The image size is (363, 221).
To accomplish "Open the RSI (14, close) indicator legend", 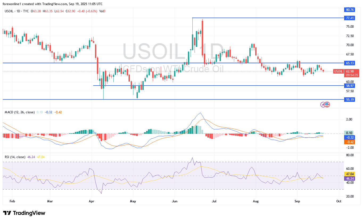I will coord(15,157).
